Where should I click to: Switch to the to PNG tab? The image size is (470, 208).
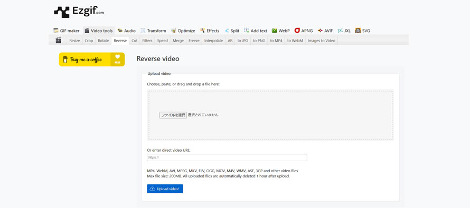[259, 41]
